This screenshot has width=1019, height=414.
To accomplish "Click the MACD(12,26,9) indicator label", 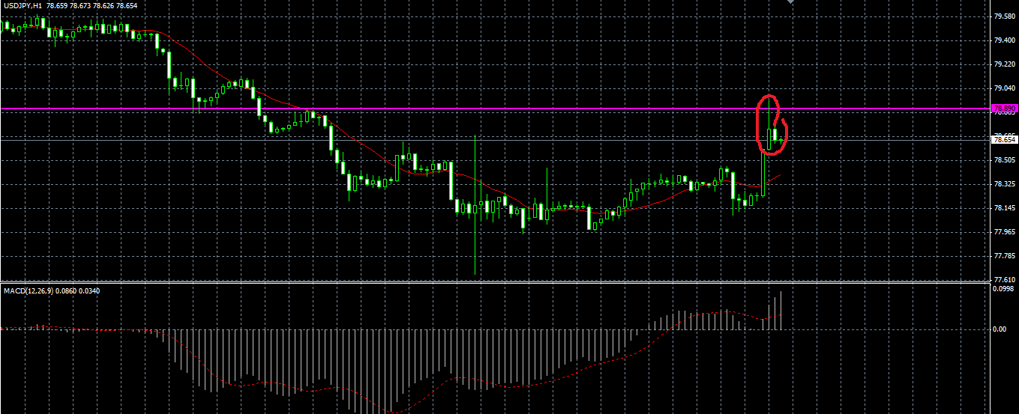I will [27, 290].
